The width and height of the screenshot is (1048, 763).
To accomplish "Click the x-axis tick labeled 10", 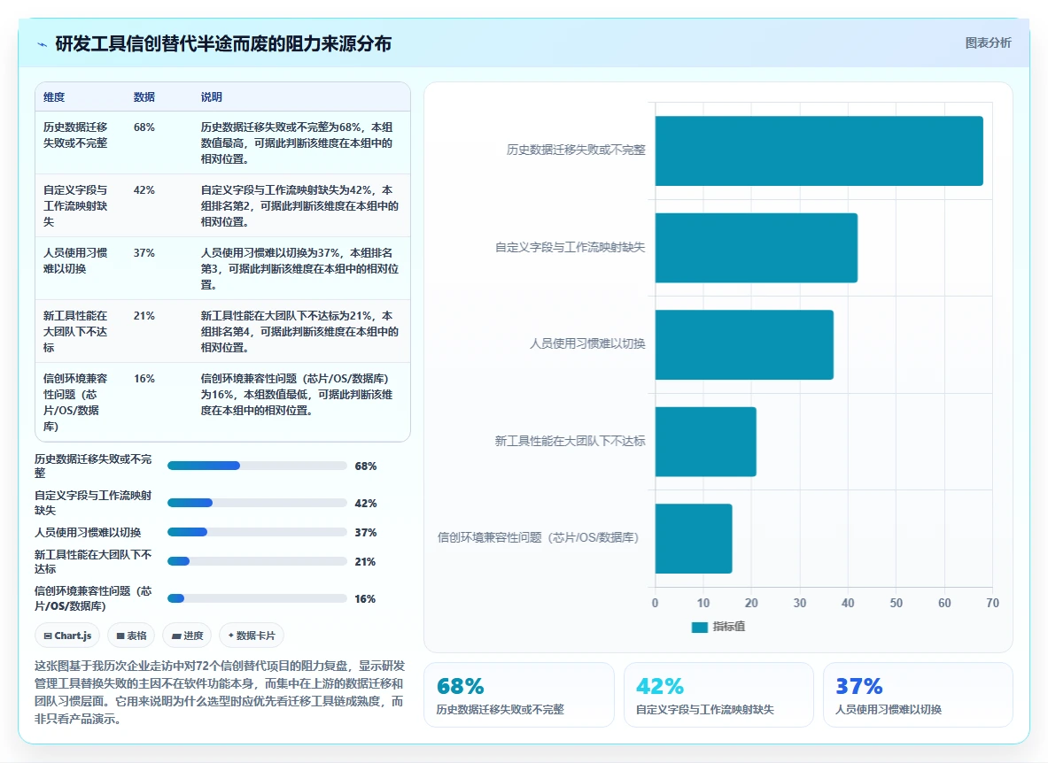I will (703, 603).
